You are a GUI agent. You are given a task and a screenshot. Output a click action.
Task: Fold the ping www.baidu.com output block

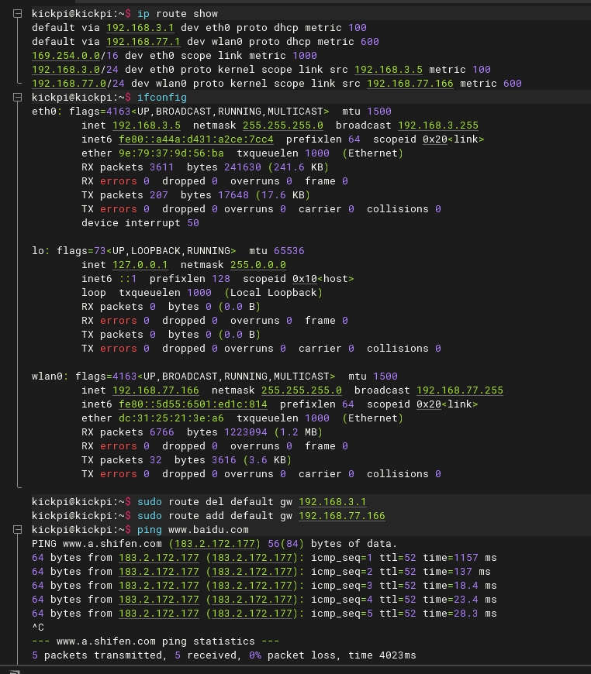click(x=18, y=530)
